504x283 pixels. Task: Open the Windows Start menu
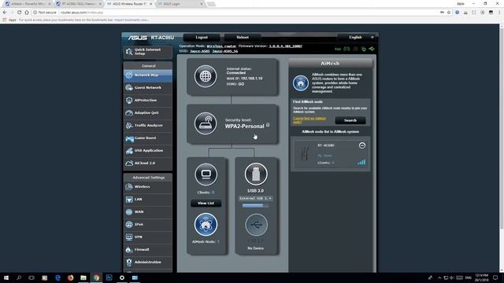6,277
